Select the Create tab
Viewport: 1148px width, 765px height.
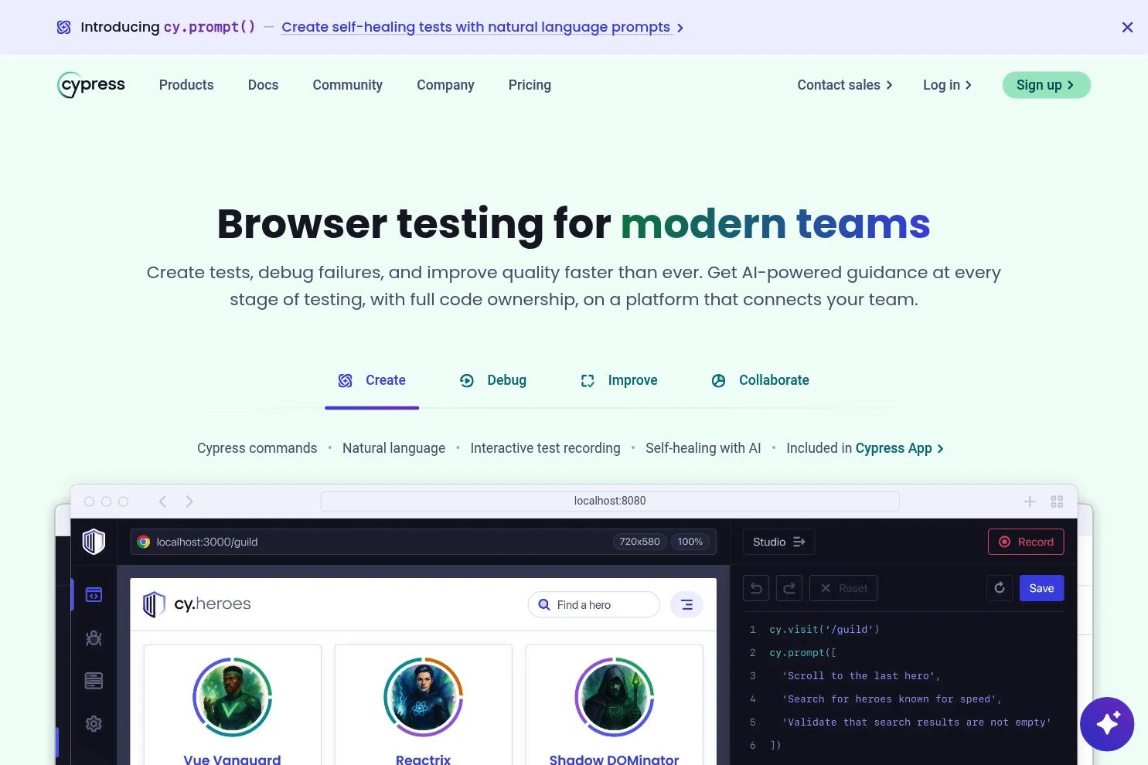372,380
